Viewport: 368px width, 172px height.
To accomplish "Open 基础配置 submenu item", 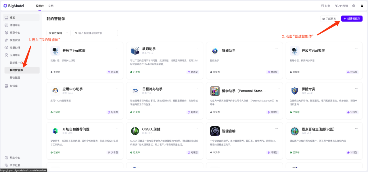I will coord(21,78).
